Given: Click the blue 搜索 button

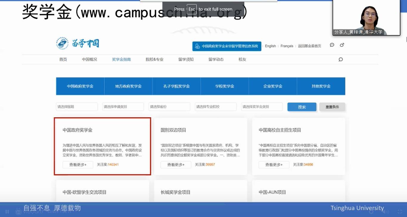Looking at the screenshot, I should click(x=302, y=107).
